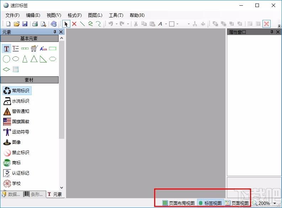Viewport: 282px width, 208px height.
Task: Open the border square dropdown arrow
Action: click(x=177, y=24)
